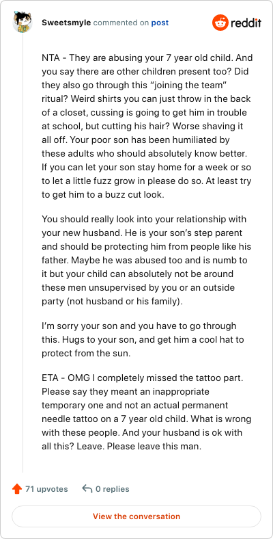Click the paragraph starting "I'm sorry your son"
The image size is (273, 539).
(x=143, y=340)
